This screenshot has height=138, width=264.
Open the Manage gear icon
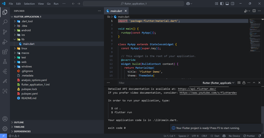coord(5,128)
